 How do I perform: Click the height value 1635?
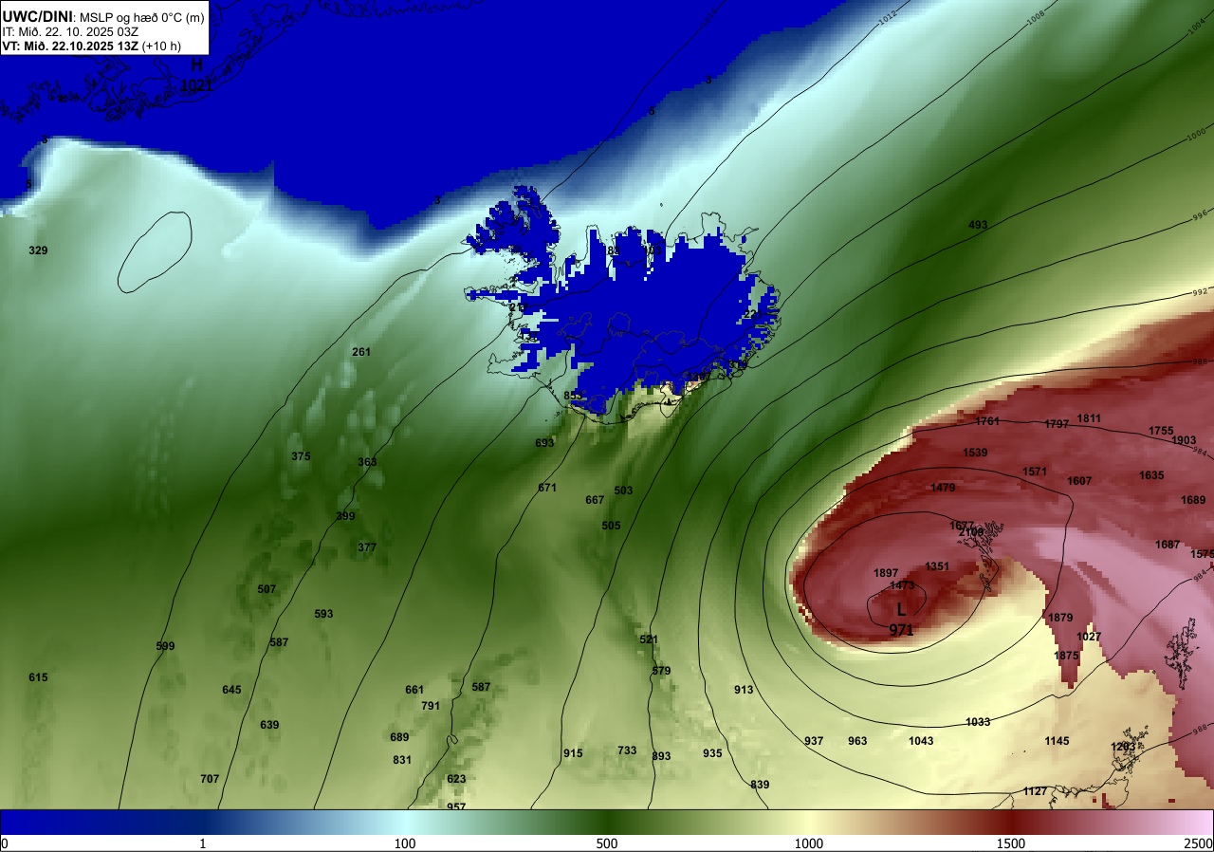tap(1151, 475)
